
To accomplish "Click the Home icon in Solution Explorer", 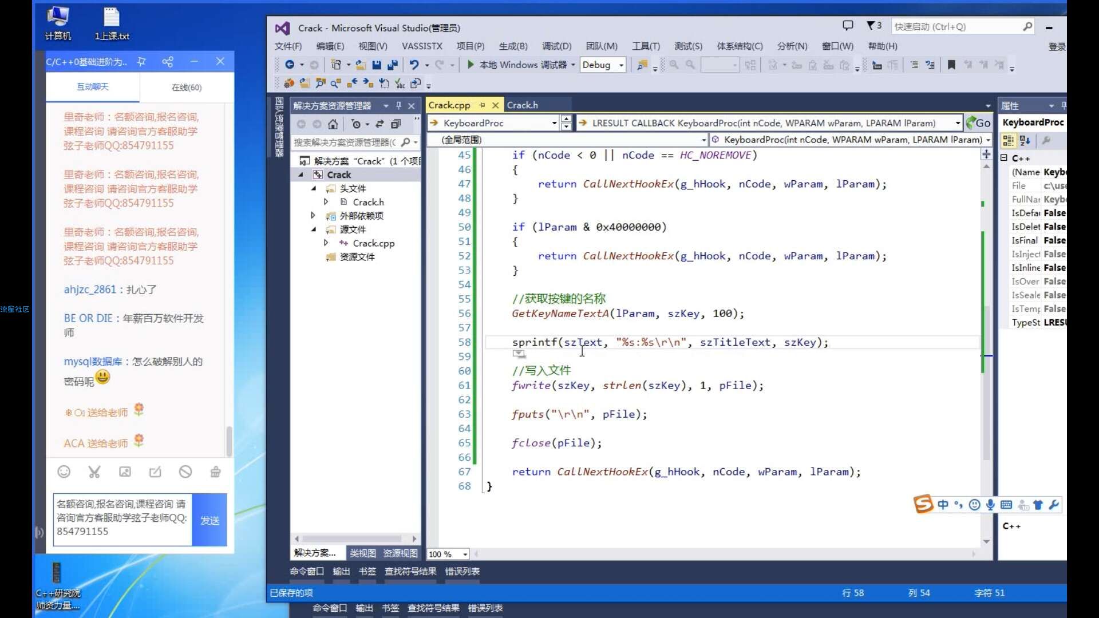I will (x=333, y=124).
